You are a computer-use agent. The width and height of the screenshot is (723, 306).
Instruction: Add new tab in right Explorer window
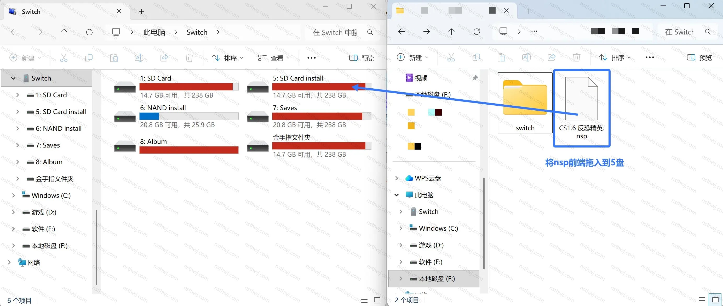[529, 11]
